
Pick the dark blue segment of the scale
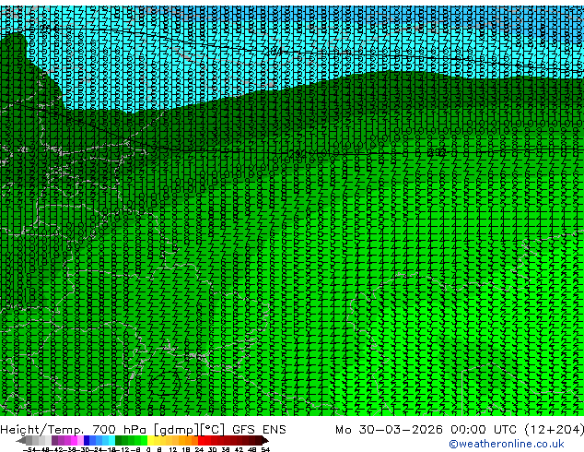(87, 440)
